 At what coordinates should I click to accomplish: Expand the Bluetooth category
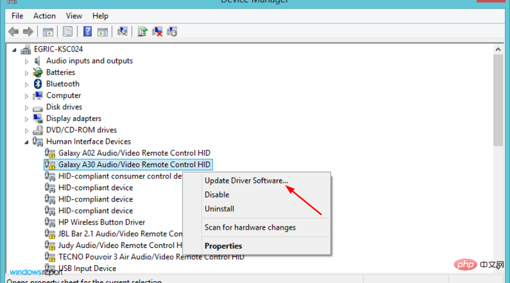(x=27, y=84)
